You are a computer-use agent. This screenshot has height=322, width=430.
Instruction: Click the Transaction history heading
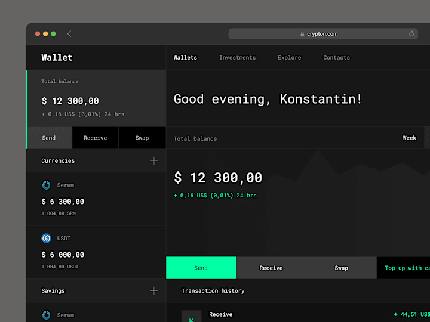[213, 291]
